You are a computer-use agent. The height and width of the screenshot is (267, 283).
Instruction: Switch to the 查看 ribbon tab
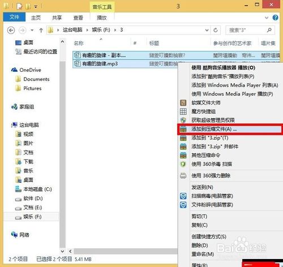pyautogui.click(x=78, y=18)
